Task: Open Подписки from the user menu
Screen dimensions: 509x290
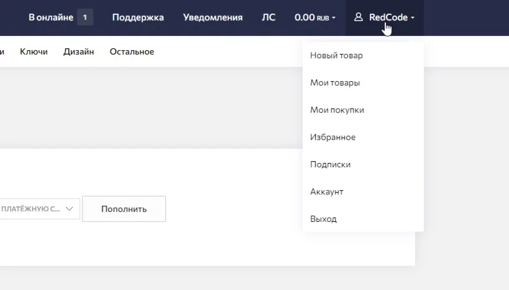Action: (330, 165)
